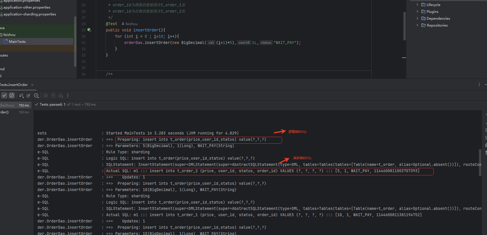Open the test sort order options
This screenshot has width=487, height=235.
point(21,96)
